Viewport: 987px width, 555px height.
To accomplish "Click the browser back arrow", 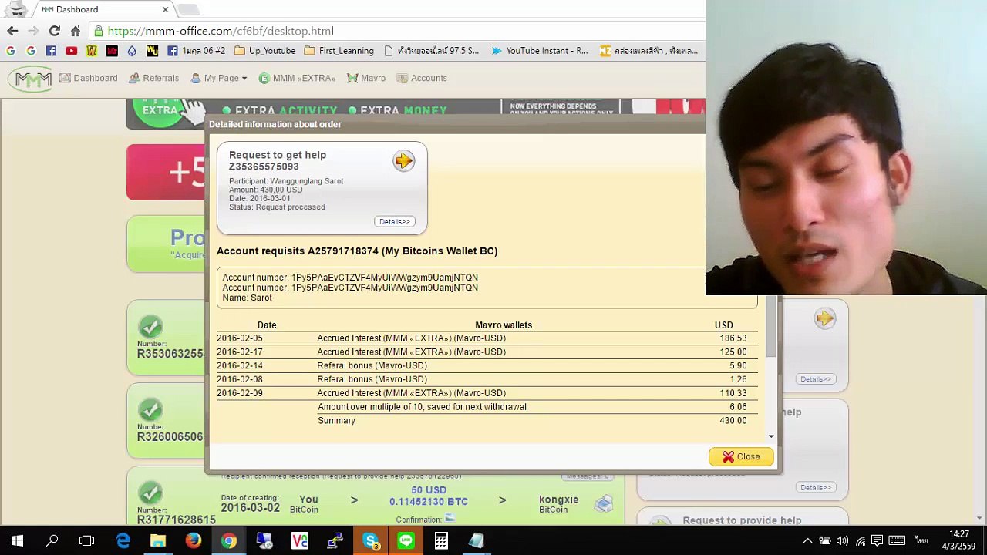I will (12, 31).
